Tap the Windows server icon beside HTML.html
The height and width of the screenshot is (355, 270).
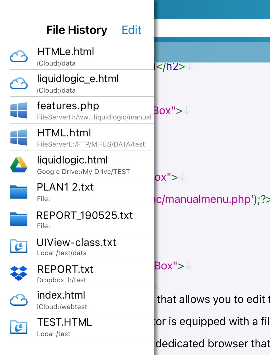[x=19, y=137]
